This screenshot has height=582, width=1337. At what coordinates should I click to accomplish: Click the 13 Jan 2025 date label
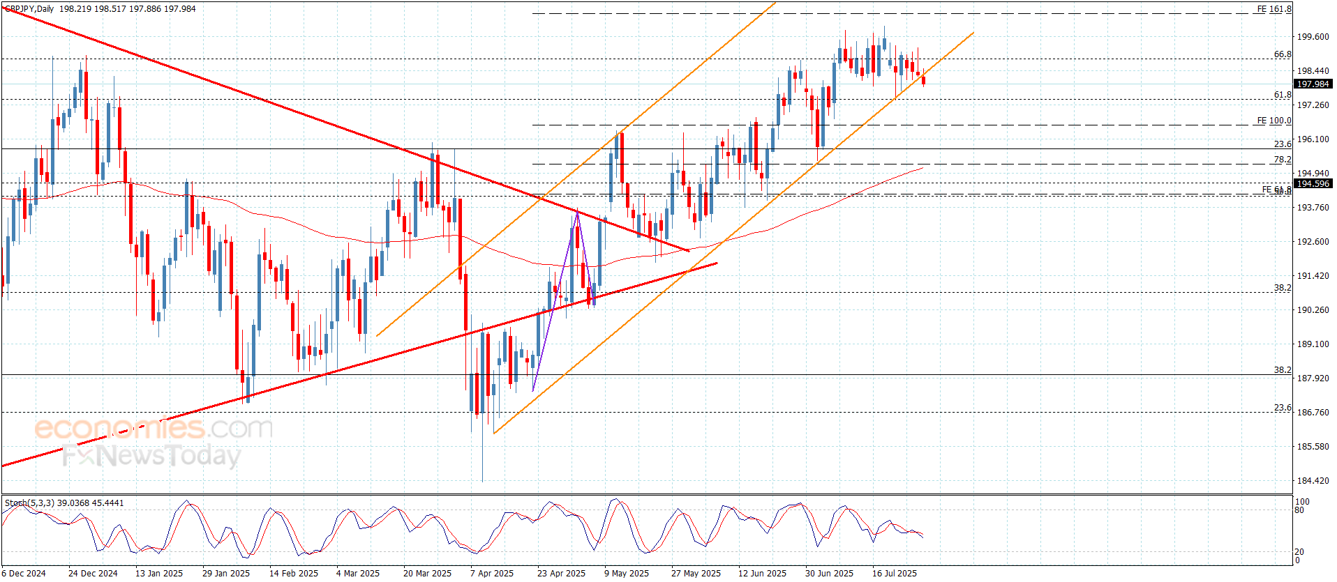(x=159, y=574)
